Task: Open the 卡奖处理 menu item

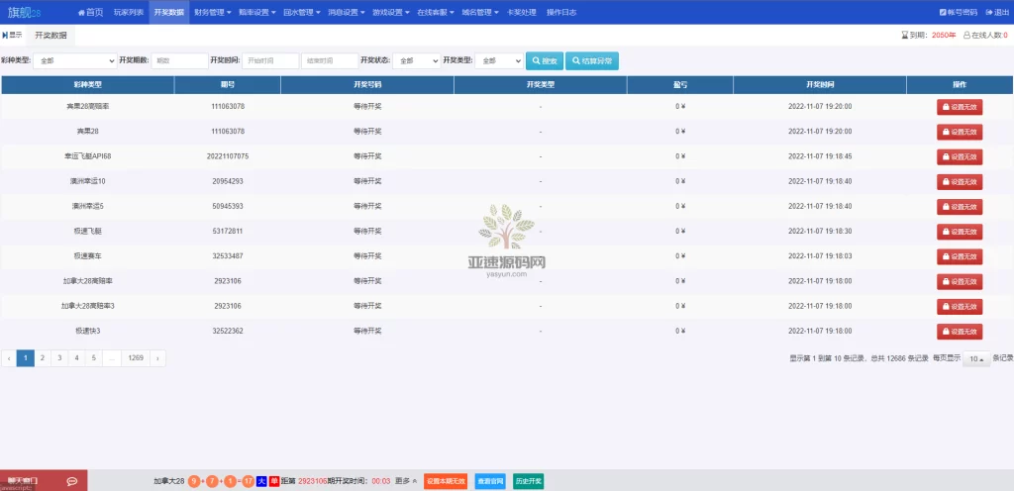Action: pos(521,12)
